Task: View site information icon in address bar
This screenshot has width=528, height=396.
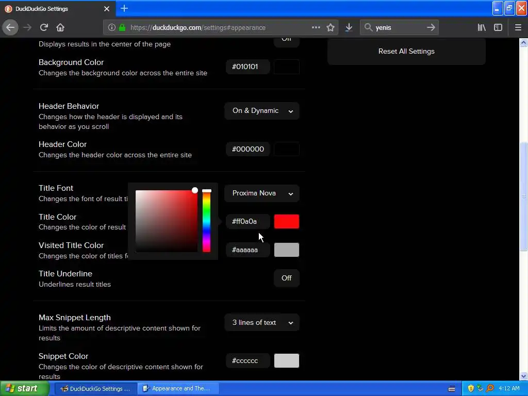Action: 111,28
